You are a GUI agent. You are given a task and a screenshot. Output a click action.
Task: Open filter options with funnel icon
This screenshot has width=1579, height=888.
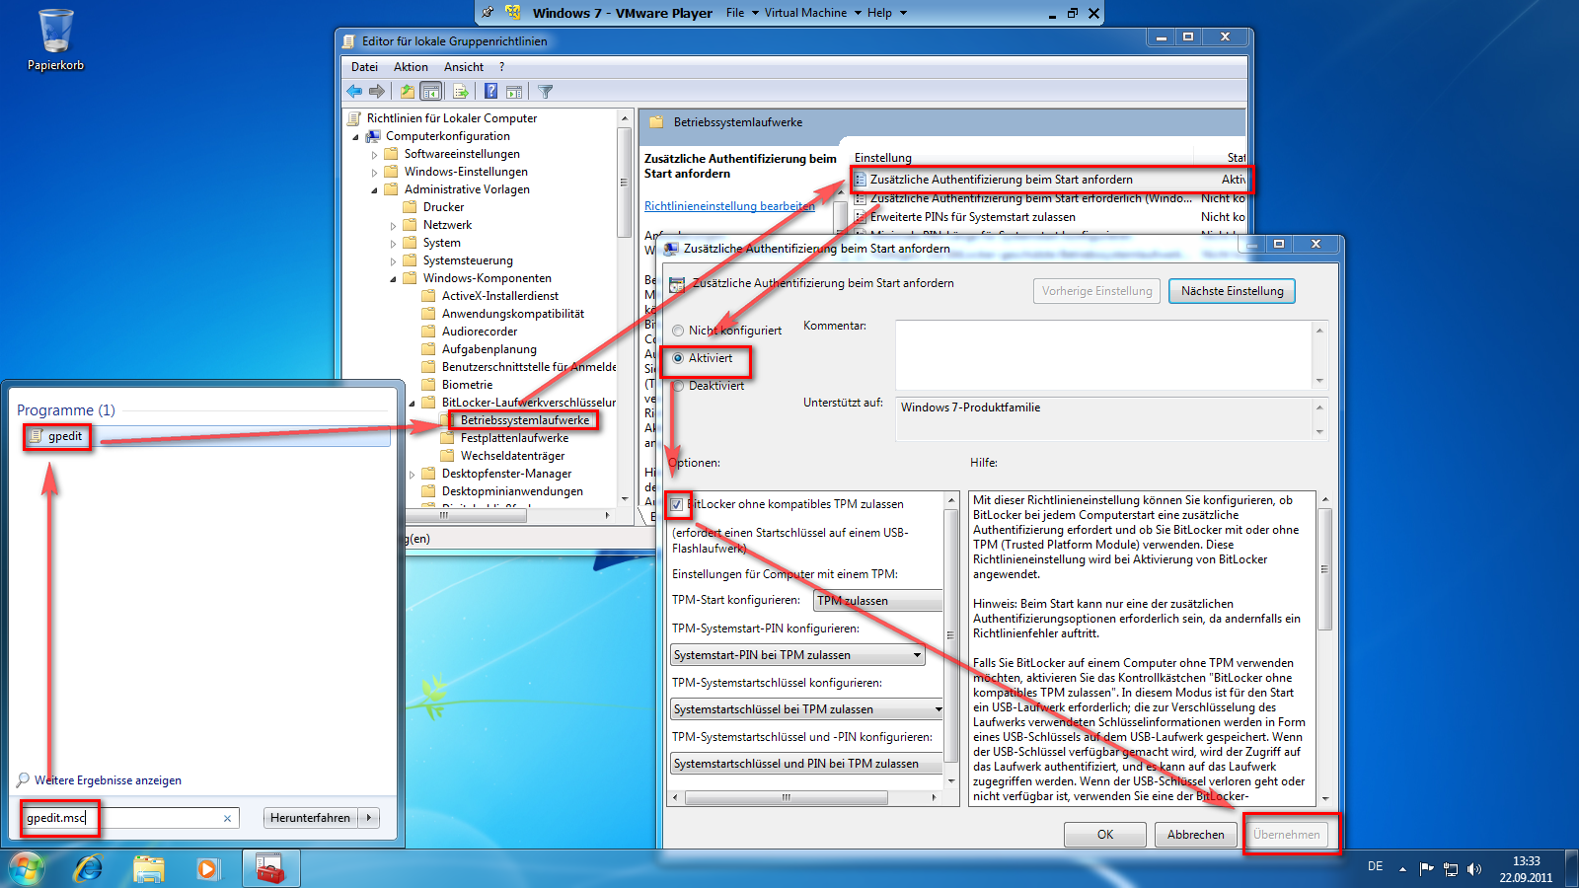point(545,92)
